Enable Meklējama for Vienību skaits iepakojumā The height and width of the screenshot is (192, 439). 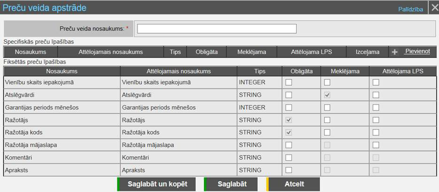(x=327, y=82)
